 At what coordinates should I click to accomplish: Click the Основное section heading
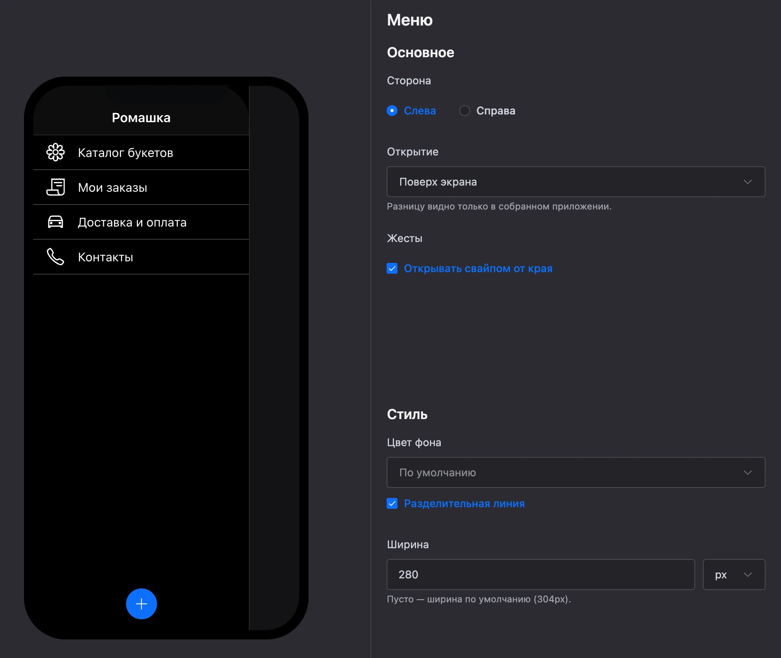pos(421,53)
